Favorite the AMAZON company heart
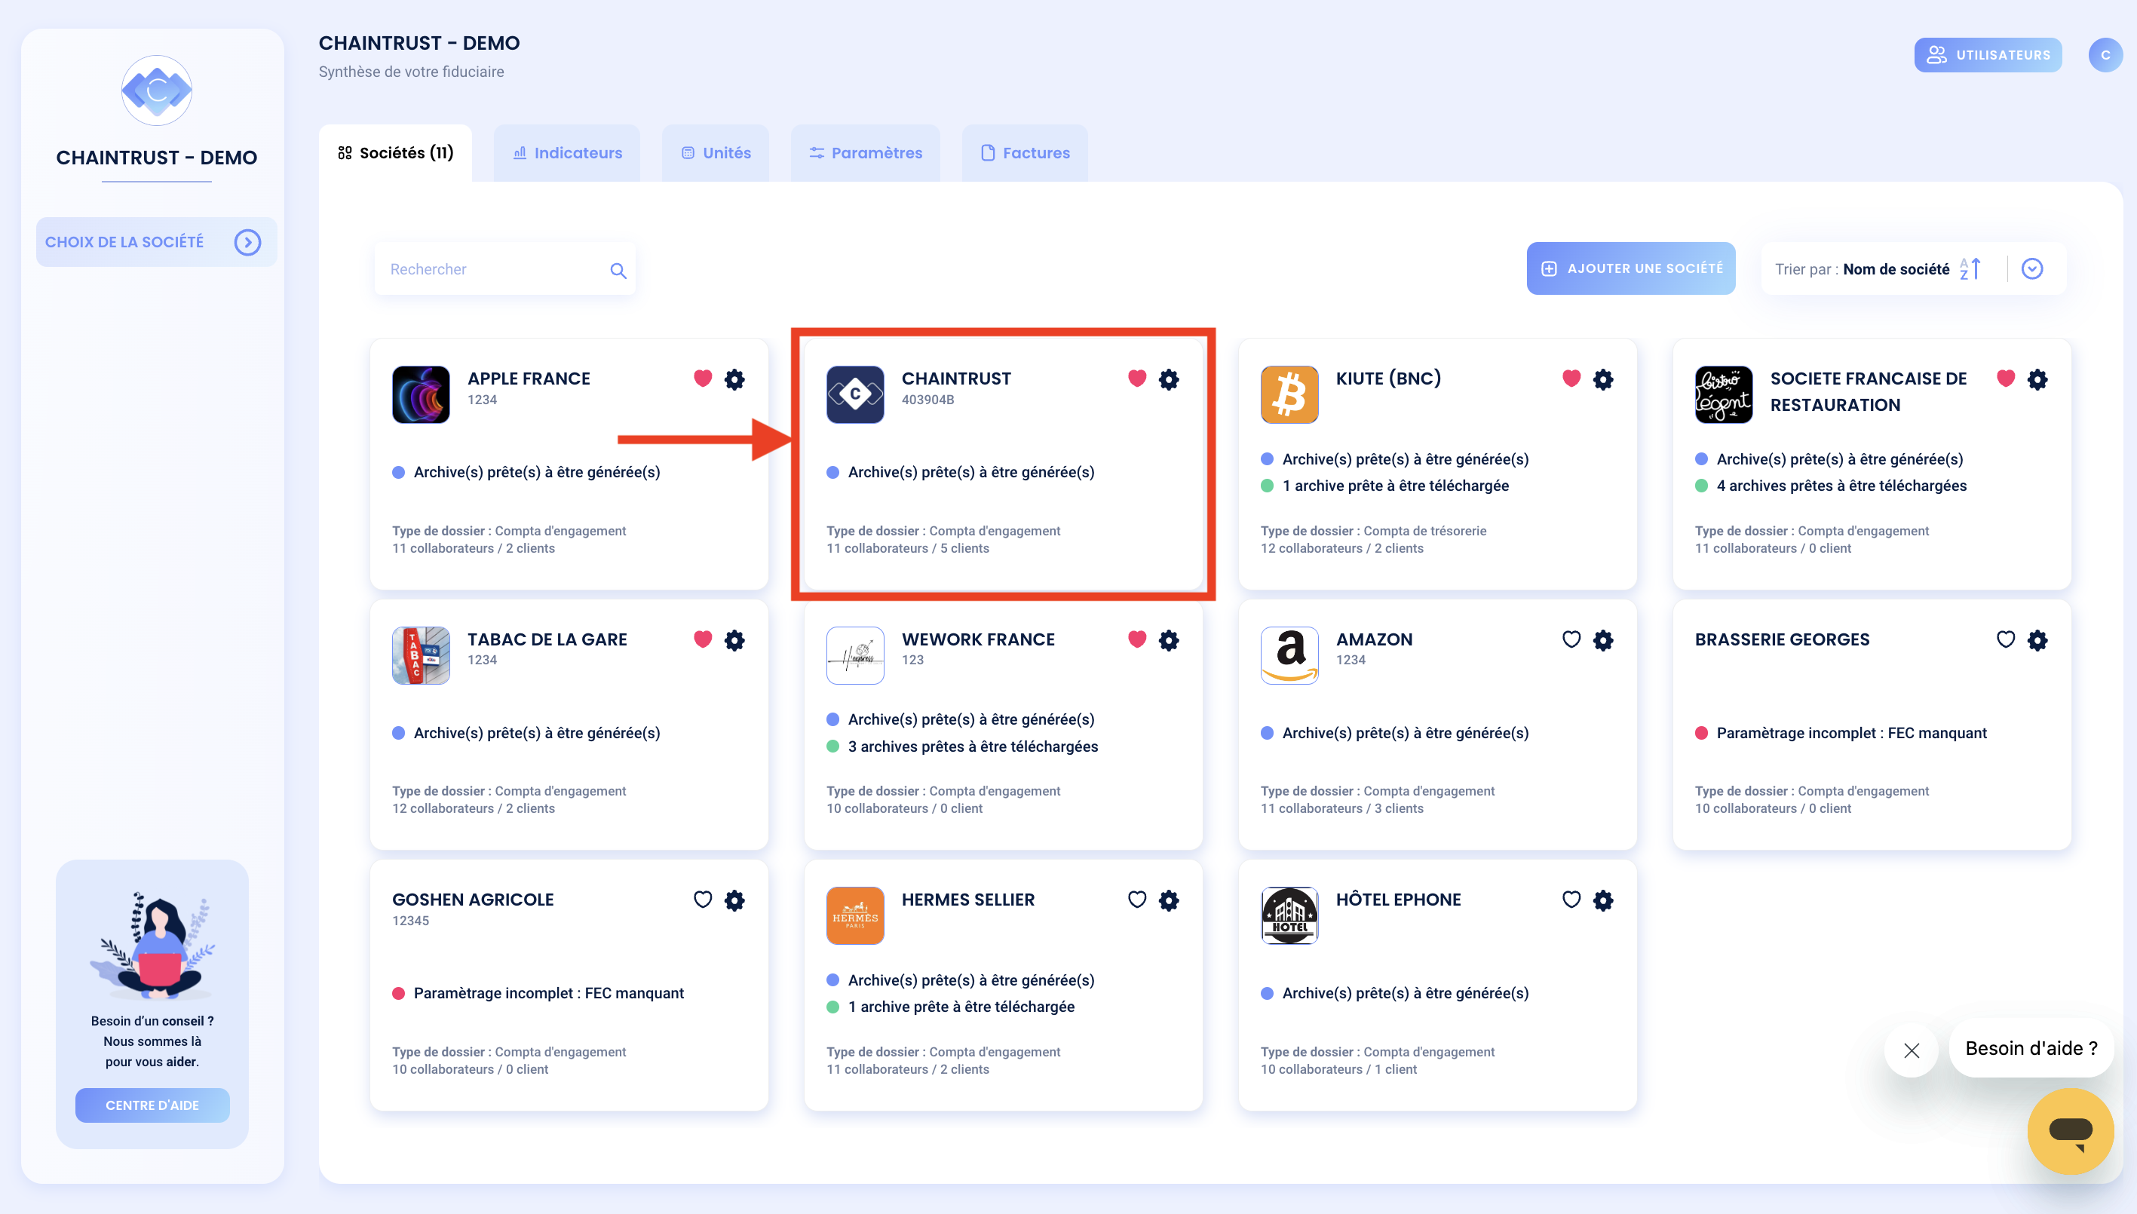Viewport: 2137px width, 1214px height. 1571,639
